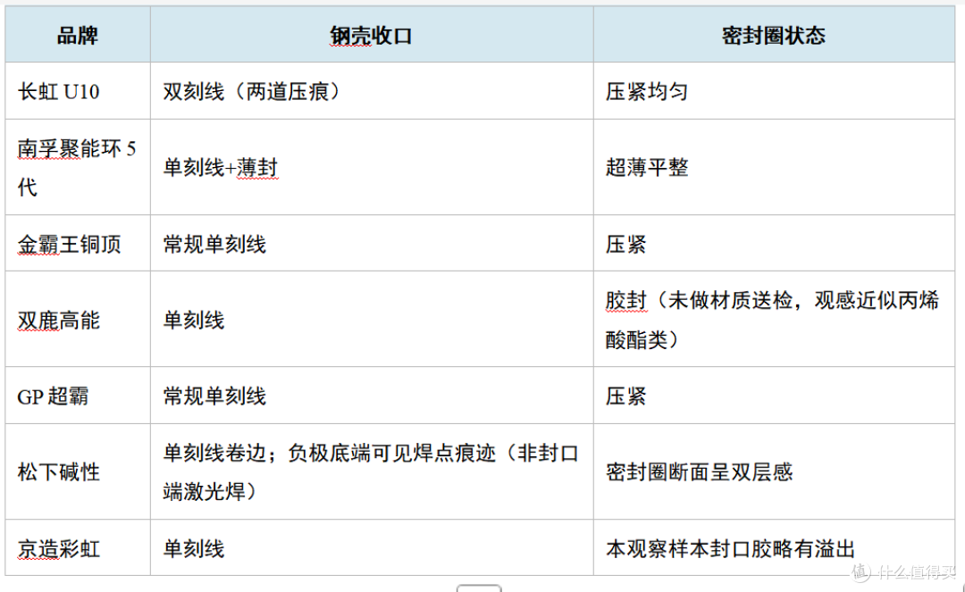The height and width of the screenshot is (592, 965).
Task: Click 常规单刻线 in the GP 超霸 row
Action: tap(372, 396)
